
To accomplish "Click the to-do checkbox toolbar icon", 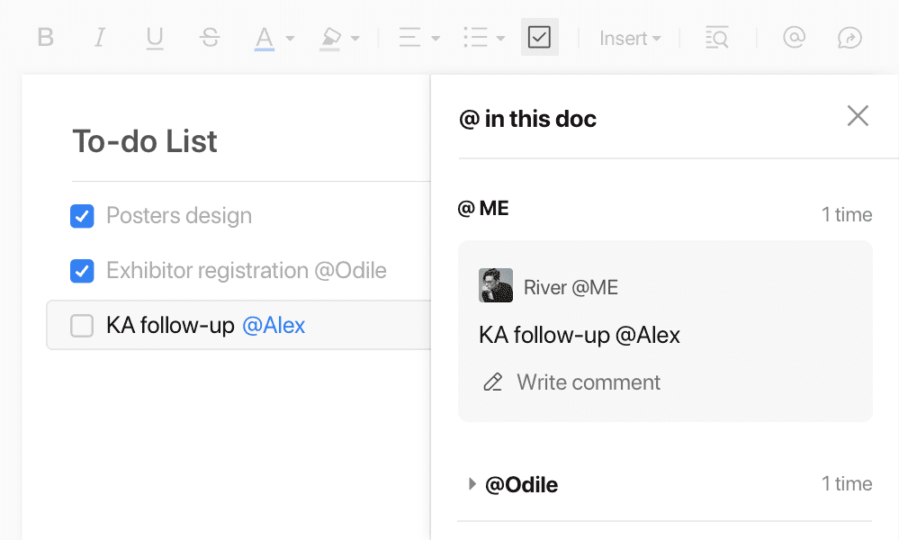I will pyautogui.click(x=540, y=37).
